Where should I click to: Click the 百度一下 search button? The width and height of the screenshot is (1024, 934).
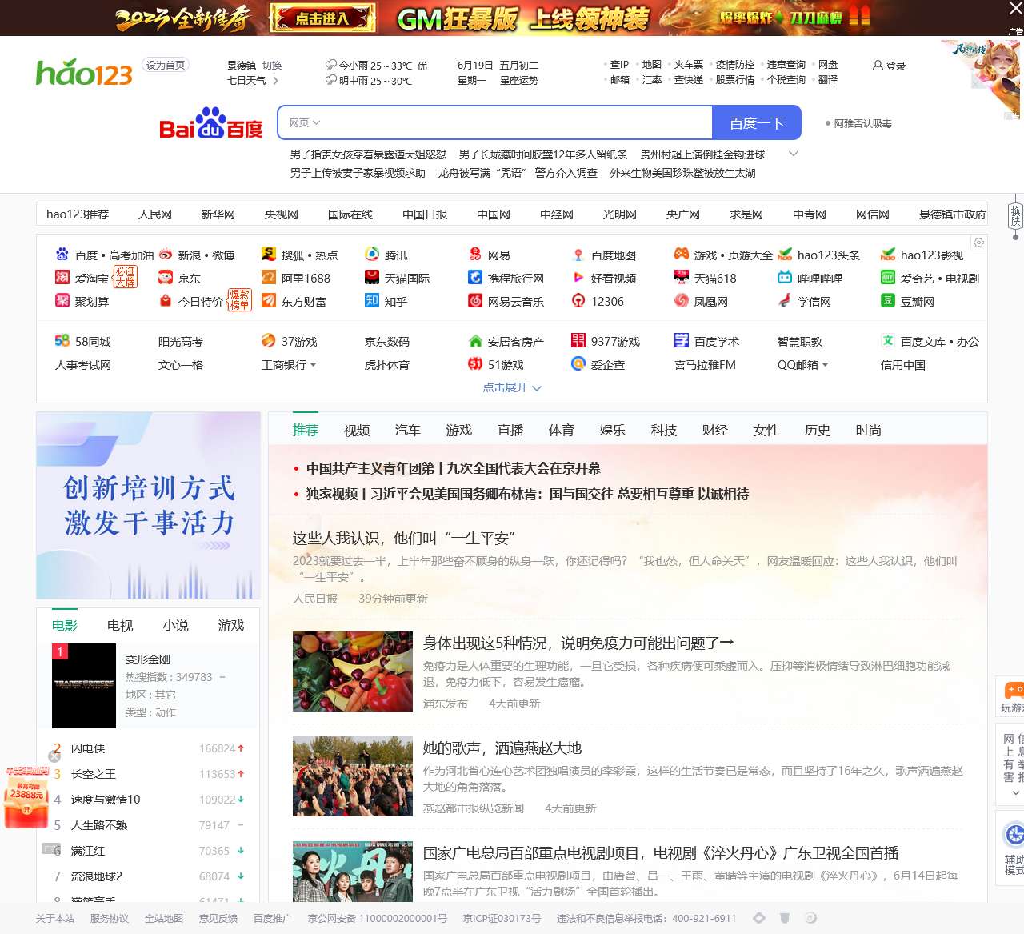pos(756,122)
